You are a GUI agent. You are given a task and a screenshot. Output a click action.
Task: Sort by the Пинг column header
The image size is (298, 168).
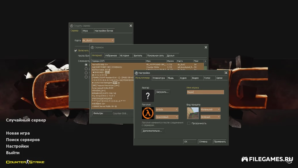coord(199,61)
